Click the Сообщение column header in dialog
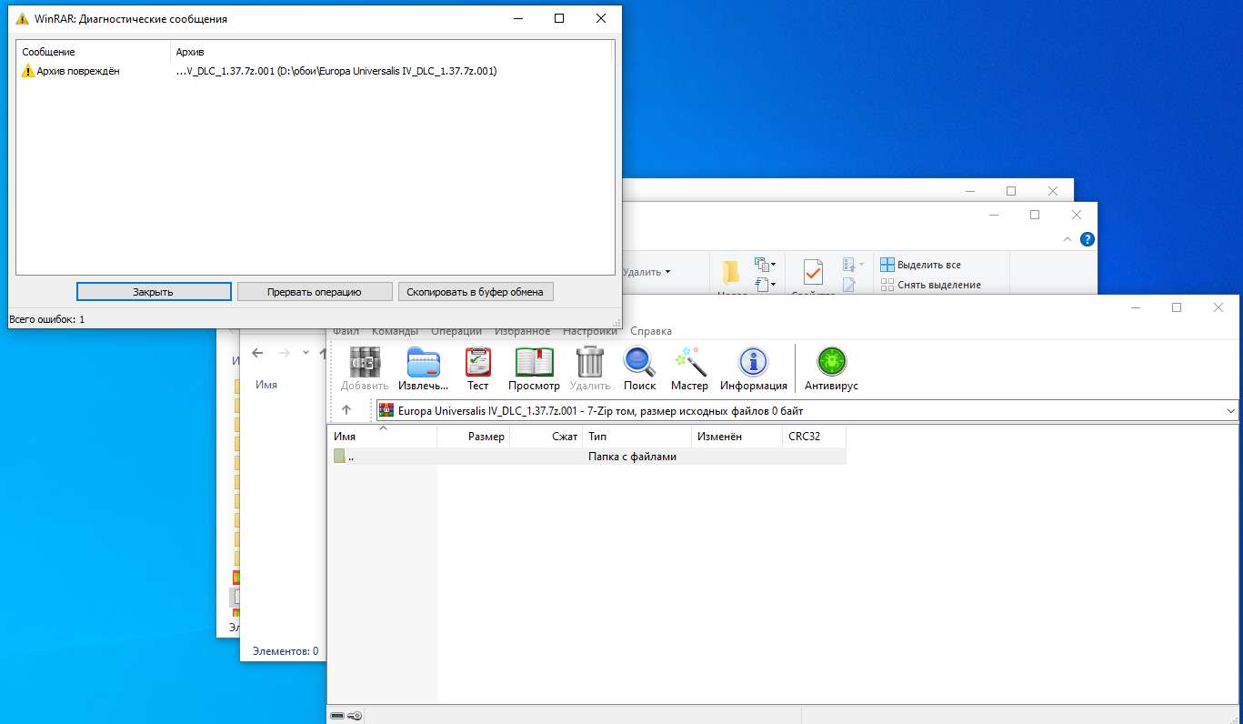This screenshot has width=1243, height=724. coord(93,52)
